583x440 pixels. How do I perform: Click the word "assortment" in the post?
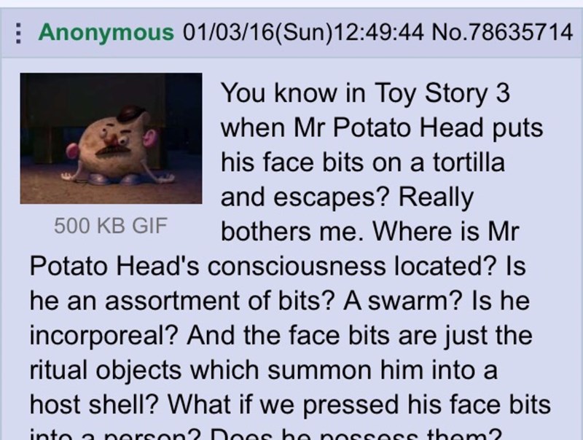click(x=173, y=301)
